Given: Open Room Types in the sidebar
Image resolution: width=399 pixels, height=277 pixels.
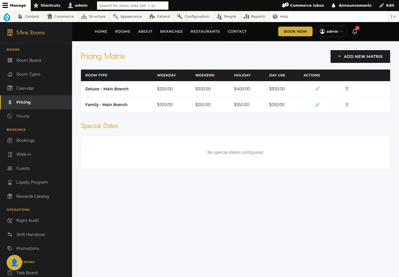Looking at the screenshot, I should point(36,74).
